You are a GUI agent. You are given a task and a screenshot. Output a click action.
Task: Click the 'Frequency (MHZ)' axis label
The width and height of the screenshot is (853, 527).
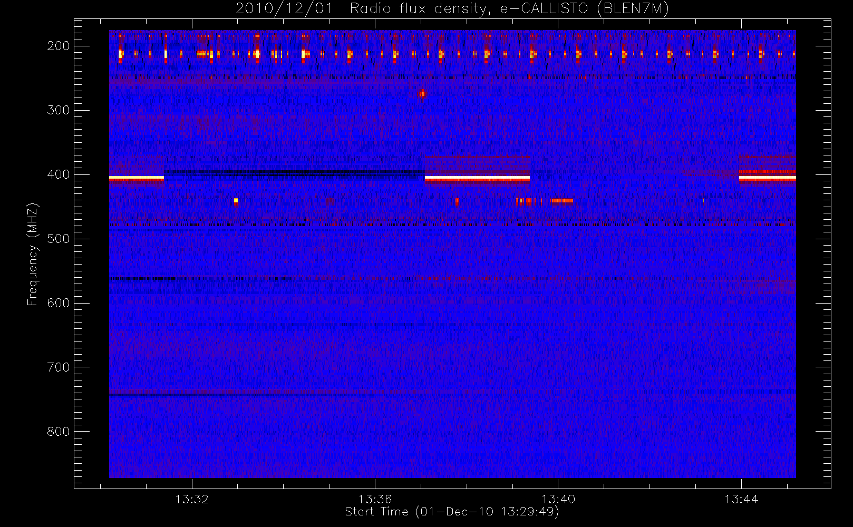click(33, 254)
